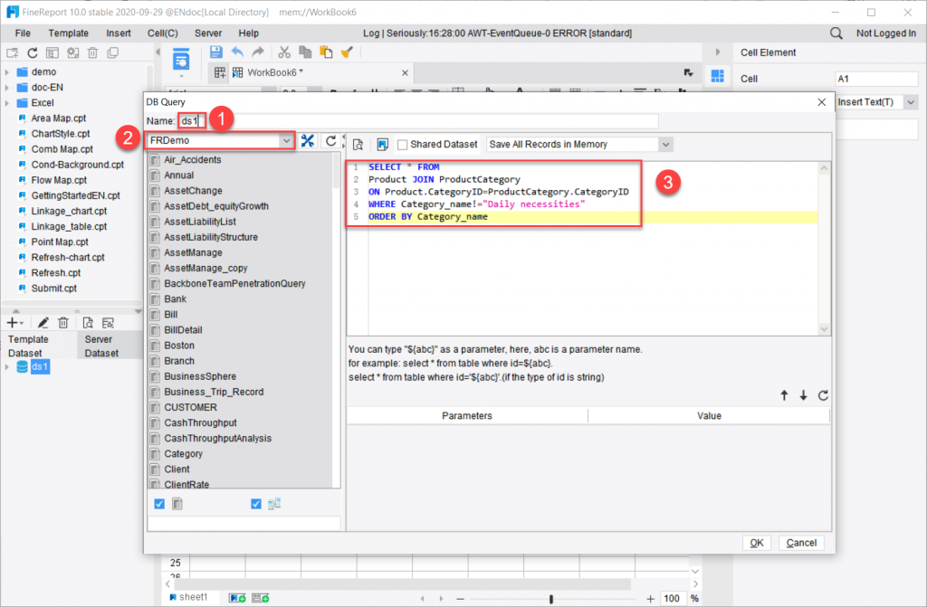Click the search magnifier near Not Logged In
927x607 pixels.
click(x=836, y=33)
